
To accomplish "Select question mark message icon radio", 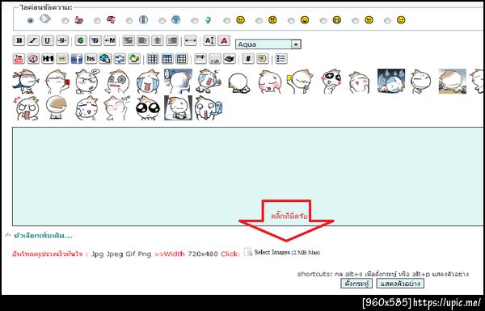I will tap(162, 21).
